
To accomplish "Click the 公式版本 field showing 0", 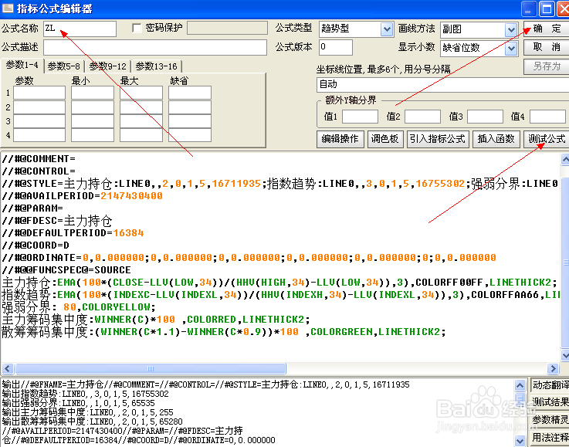I will pyautogui.click(x=336, y=48).
